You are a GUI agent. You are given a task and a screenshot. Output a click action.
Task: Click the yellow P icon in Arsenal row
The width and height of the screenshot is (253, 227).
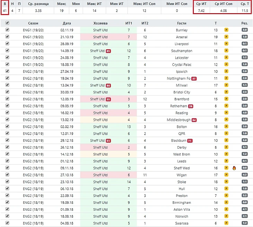pyautogui.click(x=226, y=37)
